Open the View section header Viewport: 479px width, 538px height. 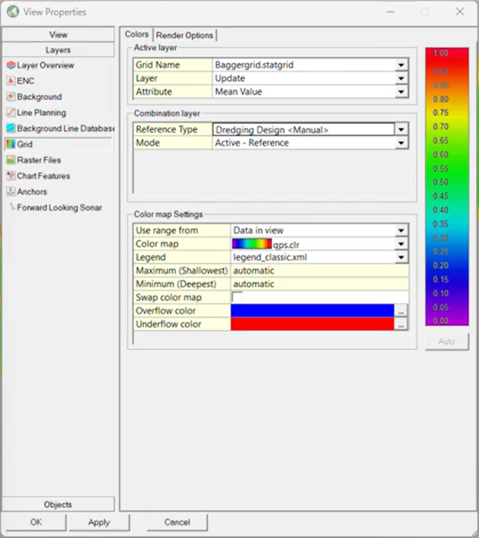(x=58, y=35)
